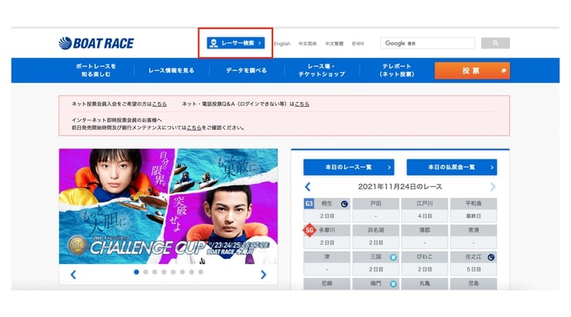Open 鳴門 race venue cell

[376, 284]
